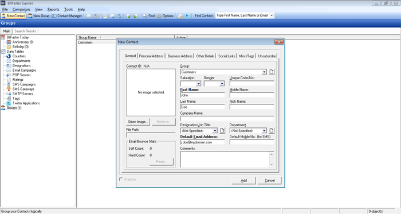Select BitFaster Today tree node

[18, 37]
